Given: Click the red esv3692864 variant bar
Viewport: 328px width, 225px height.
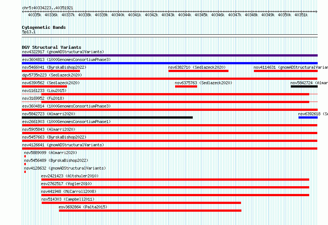Looking at the screenshot, I should (150, 211).
